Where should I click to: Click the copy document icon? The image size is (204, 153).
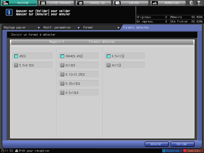pyautogui.click(x=117, y=3)
